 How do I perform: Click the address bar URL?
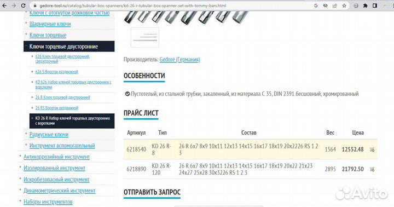[132, 5]
